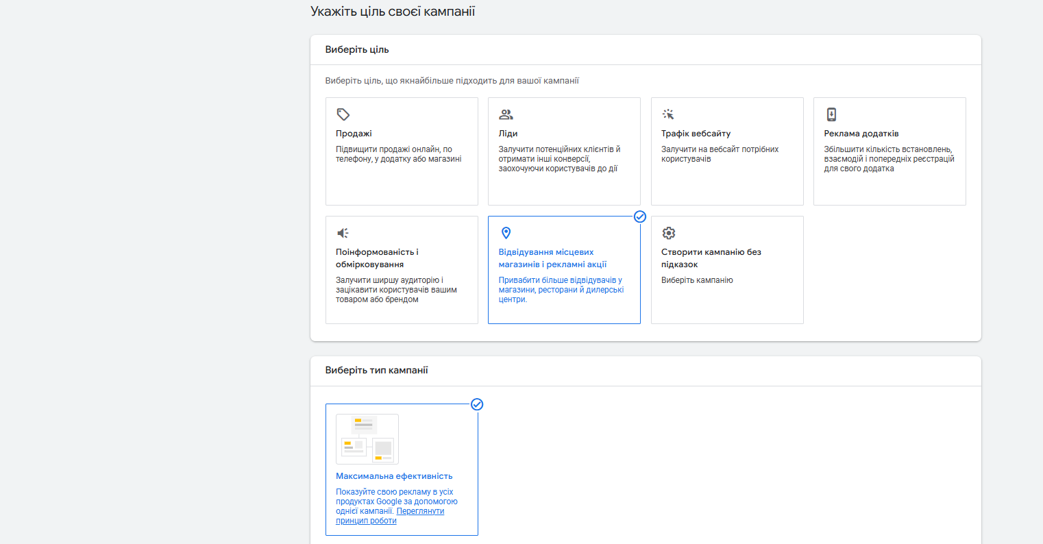Click description Привабити більше відвідувачів у магазини
The height and width of the screenshot is (544, 1043).
point(561,290)
